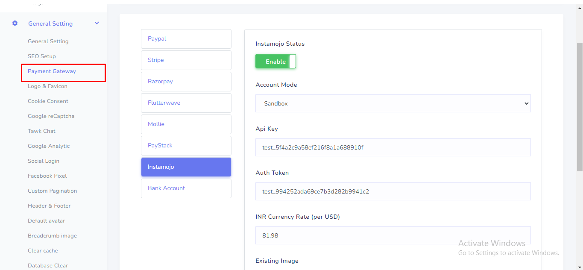Open the Social Login menu item

click(x=44, y=161)
